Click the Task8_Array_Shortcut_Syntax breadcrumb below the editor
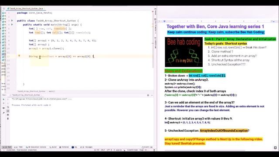 (31, 91)
